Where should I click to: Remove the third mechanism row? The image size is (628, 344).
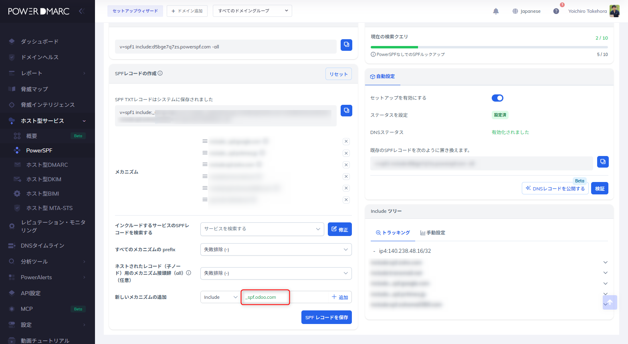[346, 165]
